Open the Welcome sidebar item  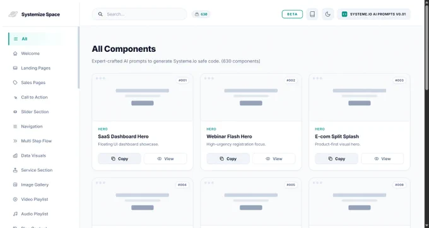(x=35, y=54)
